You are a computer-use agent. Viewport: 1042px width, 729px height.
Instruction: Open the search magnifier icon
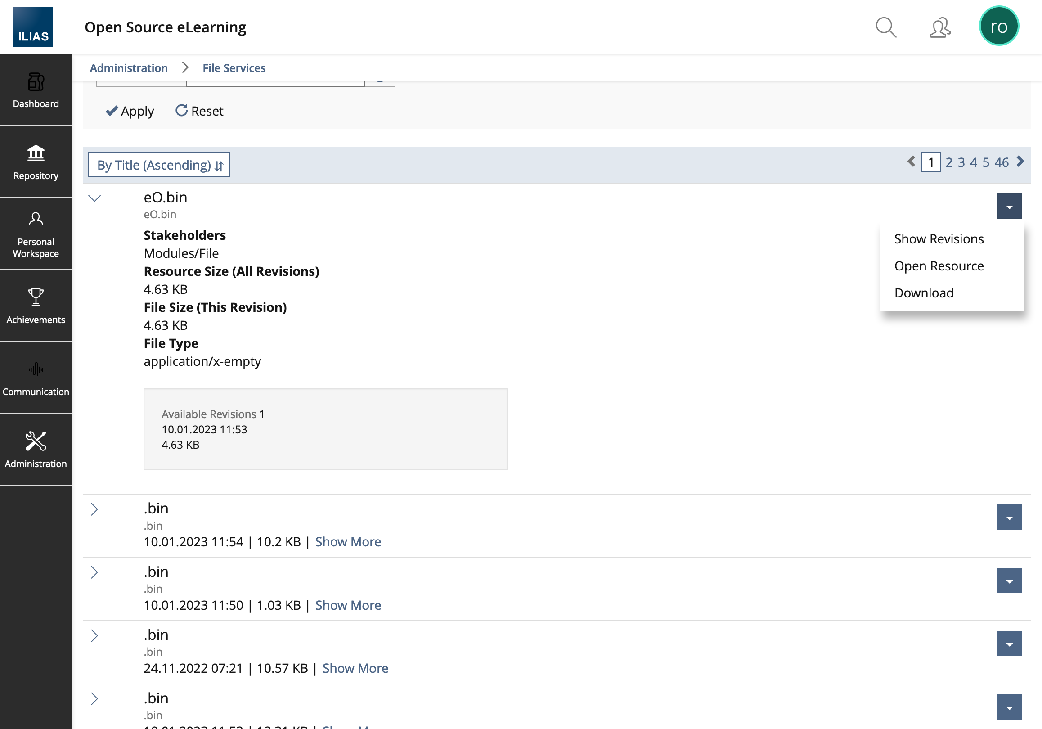[885, 27]
